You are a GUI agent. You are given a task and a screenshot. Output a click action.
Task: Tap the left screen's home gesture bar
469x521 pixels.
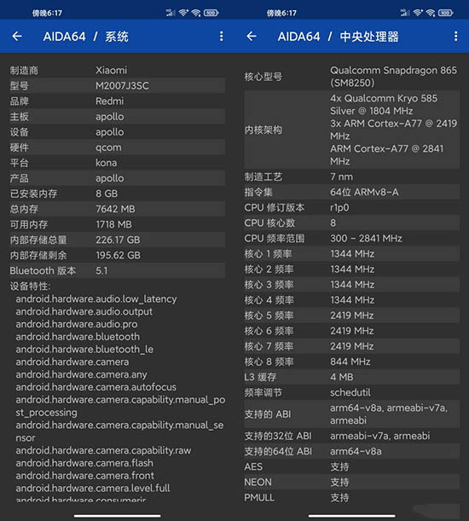tap(118, 516)
